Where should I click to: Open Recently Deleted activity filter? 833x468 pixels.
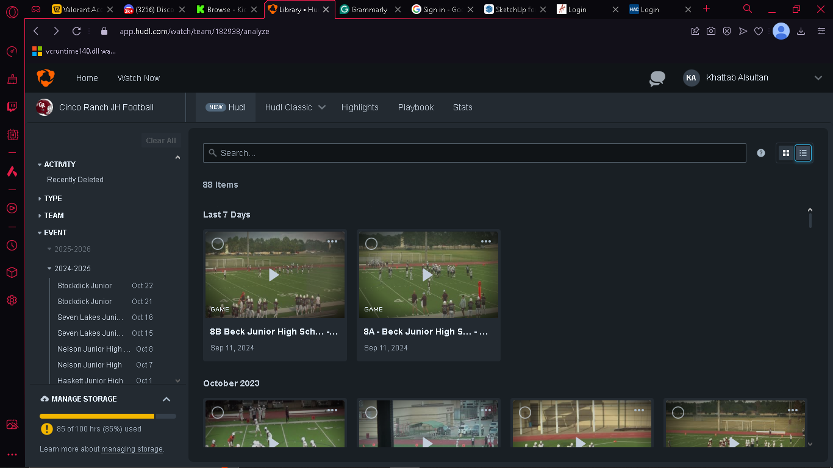[x=75, y=180]
